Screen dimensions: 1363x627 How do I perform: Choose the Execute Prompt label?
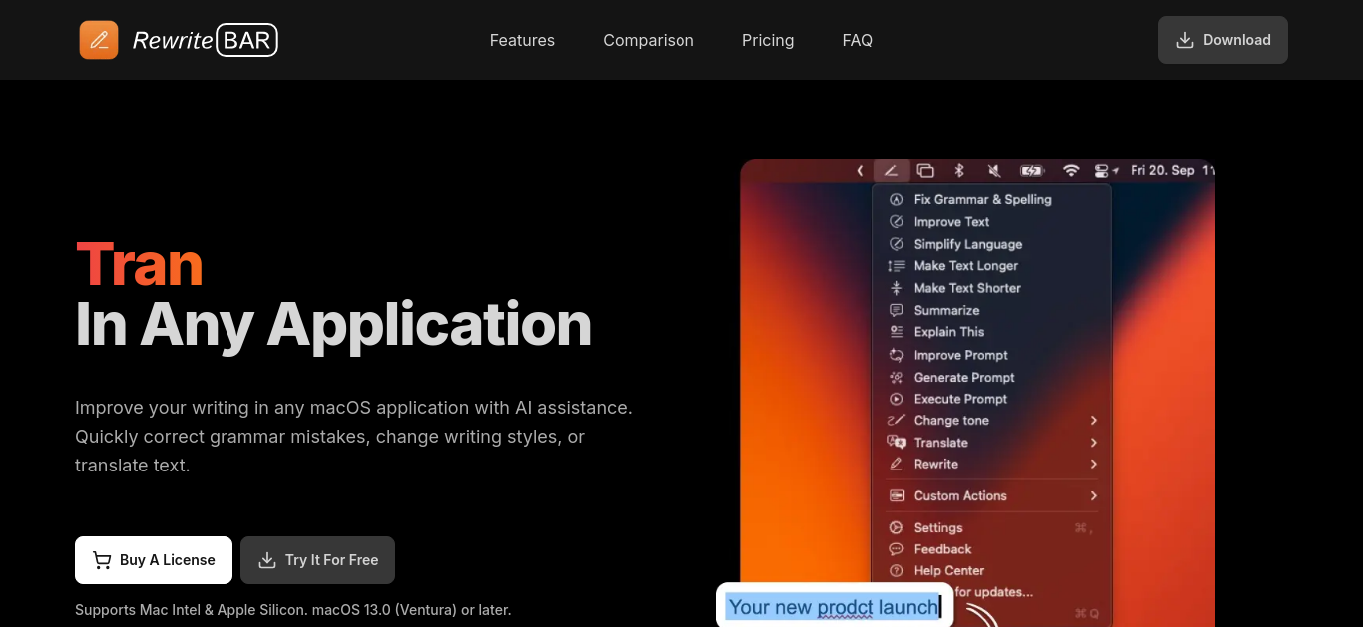click(960, 399)
